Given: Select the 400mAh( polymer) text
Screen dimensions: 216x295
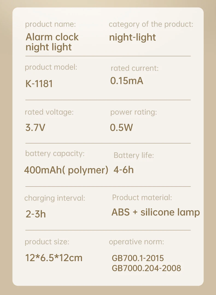Looking at the screenshot, I should coord(66,170).
